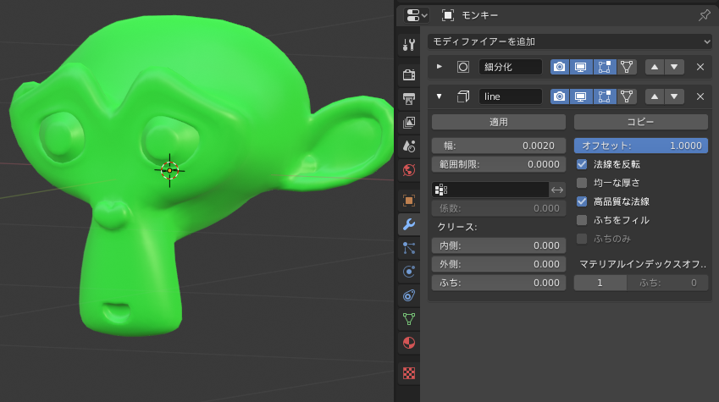
Task: Toggle render visibility for line modifier
Action: click(560, 96)
